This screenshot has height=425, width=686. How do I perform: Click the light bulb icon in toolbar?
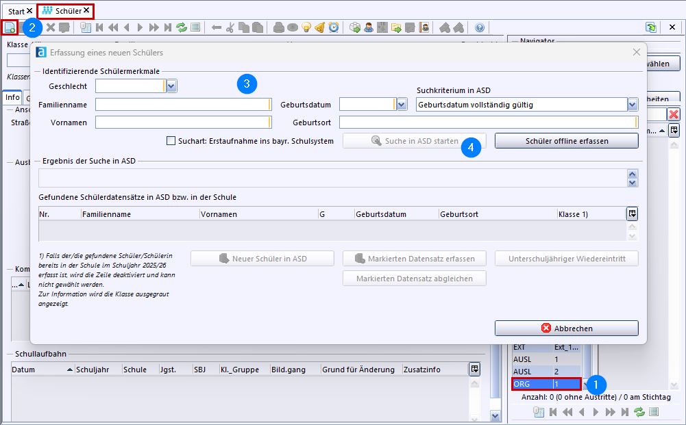pyautogui.click(x=306, y=27)
